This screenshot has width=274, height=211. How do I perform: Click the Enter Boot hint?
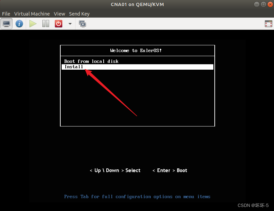(x=170, y=170)
